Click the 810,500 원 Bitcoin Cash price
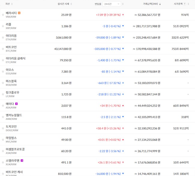The height and width of the screenshot is (176, 195). [65, 174]
